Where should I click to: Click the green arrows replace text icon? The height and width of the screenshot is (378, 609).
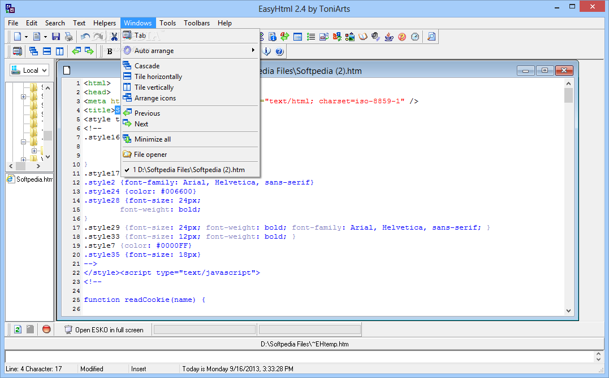coord(285,37)
